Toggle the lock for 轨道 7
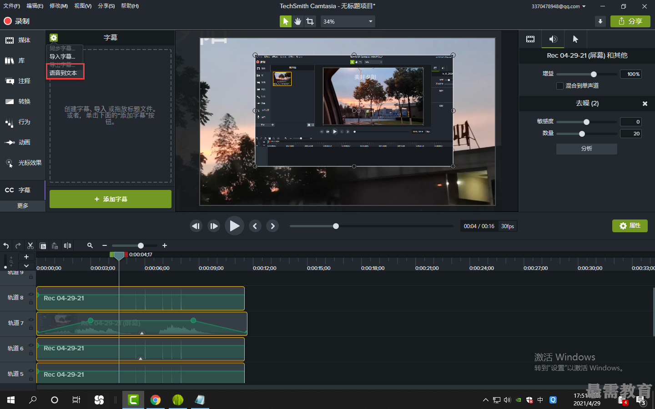 [31, 327]
